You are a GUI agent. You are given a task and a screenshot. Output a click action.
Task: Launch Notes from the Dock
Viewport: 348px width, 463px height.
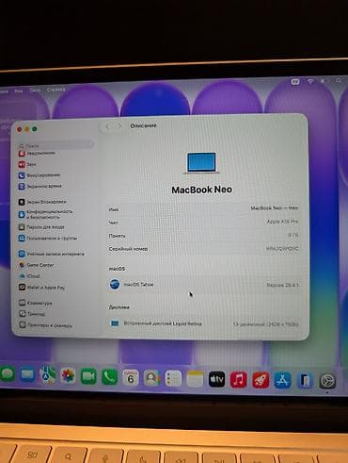(x=195, y=379)
